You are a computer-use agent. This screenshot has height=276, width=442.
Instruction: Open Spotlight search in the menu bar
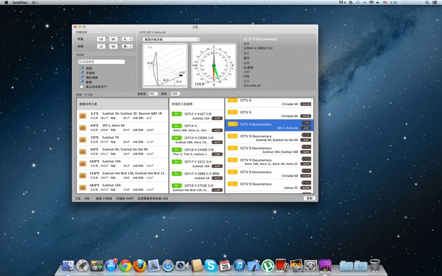tap(427, 2)
